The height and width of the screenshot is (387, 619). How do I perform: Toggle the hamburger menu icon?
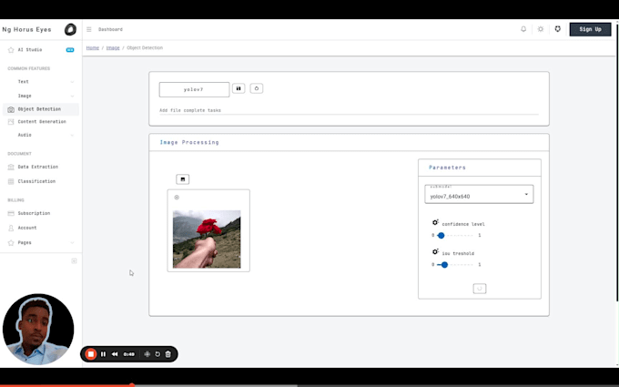[x=89, y=29]
